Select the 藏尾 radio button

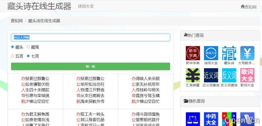point(28,47)
